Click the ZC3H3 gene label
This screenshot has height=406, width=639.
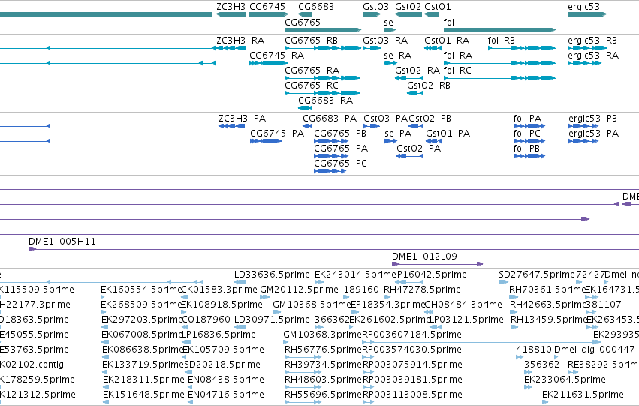point(231,7)
